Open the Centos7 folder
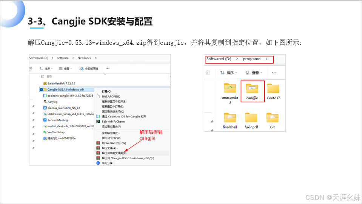The height and width of the screenshot is (204, 362). (273, 91)
